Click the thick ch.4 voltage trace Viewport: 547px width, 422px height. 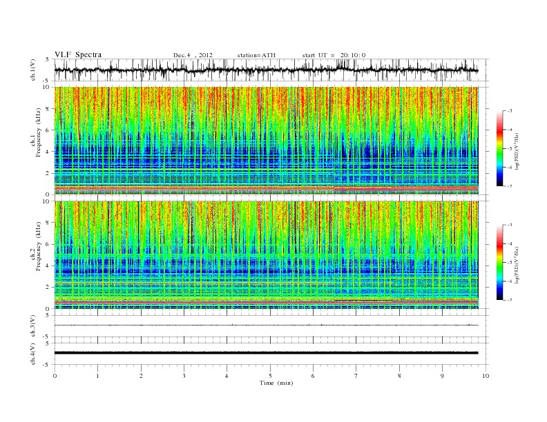coord(266,353)
